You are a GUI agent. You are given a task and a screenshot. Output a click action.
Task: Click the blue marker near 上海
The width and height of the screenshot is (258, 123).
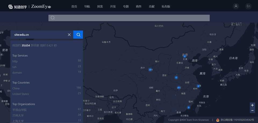[x=198, y=86]
